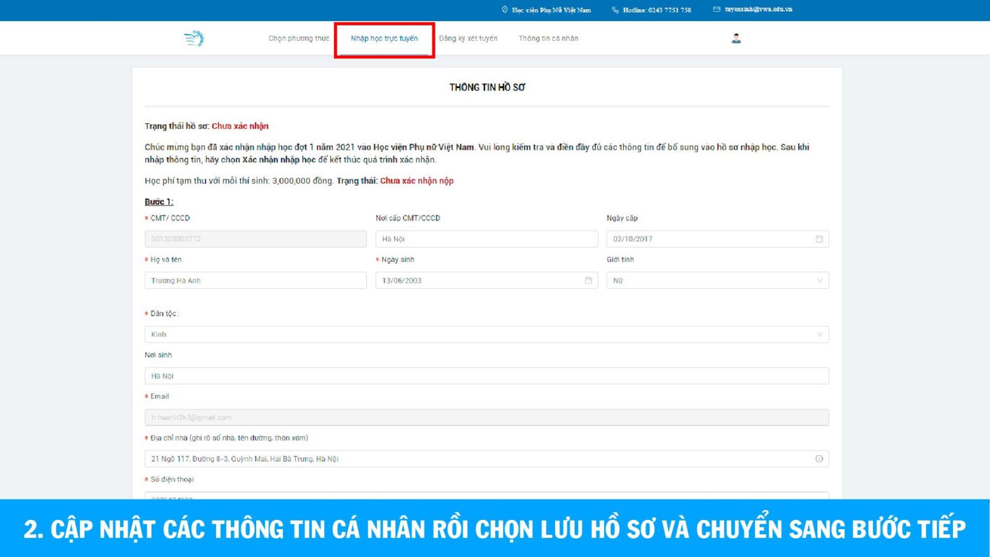Open the Chọn phương thức tab
Viewport: 990px width, 557px height.
[299, 38]
